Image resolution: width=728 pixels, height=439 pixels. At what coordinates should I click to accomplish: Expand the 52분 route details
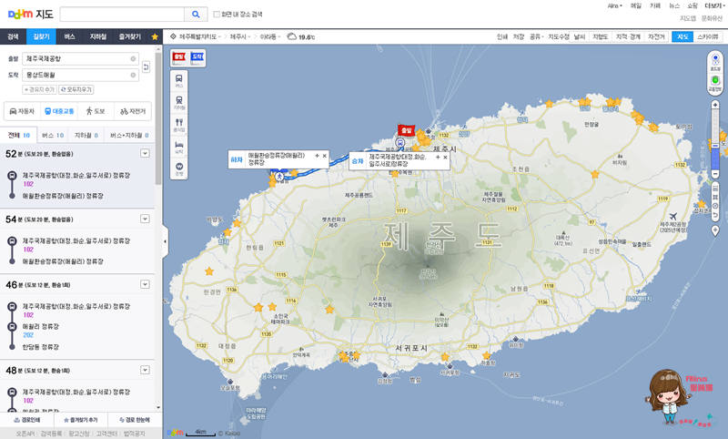[x=145, y=153]
